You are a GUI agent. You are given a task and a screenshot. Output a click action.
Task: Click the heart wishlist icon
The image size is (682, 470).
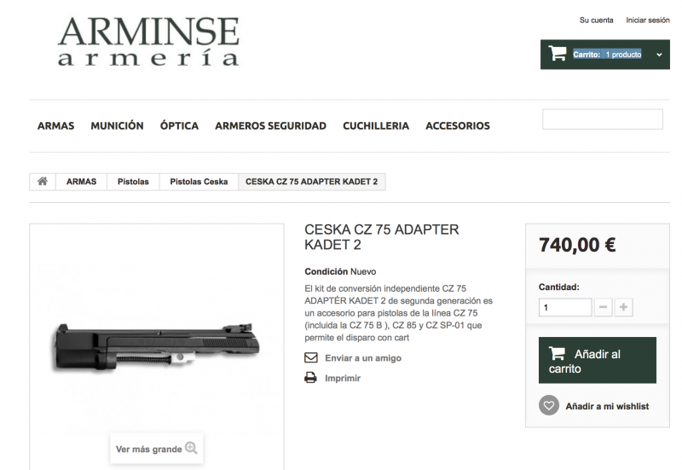(x=549, y=405)
